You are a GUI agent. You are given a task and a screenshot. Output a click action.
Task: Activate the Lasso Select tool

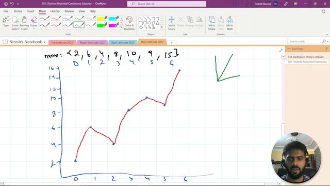click(x=15, y=23)
